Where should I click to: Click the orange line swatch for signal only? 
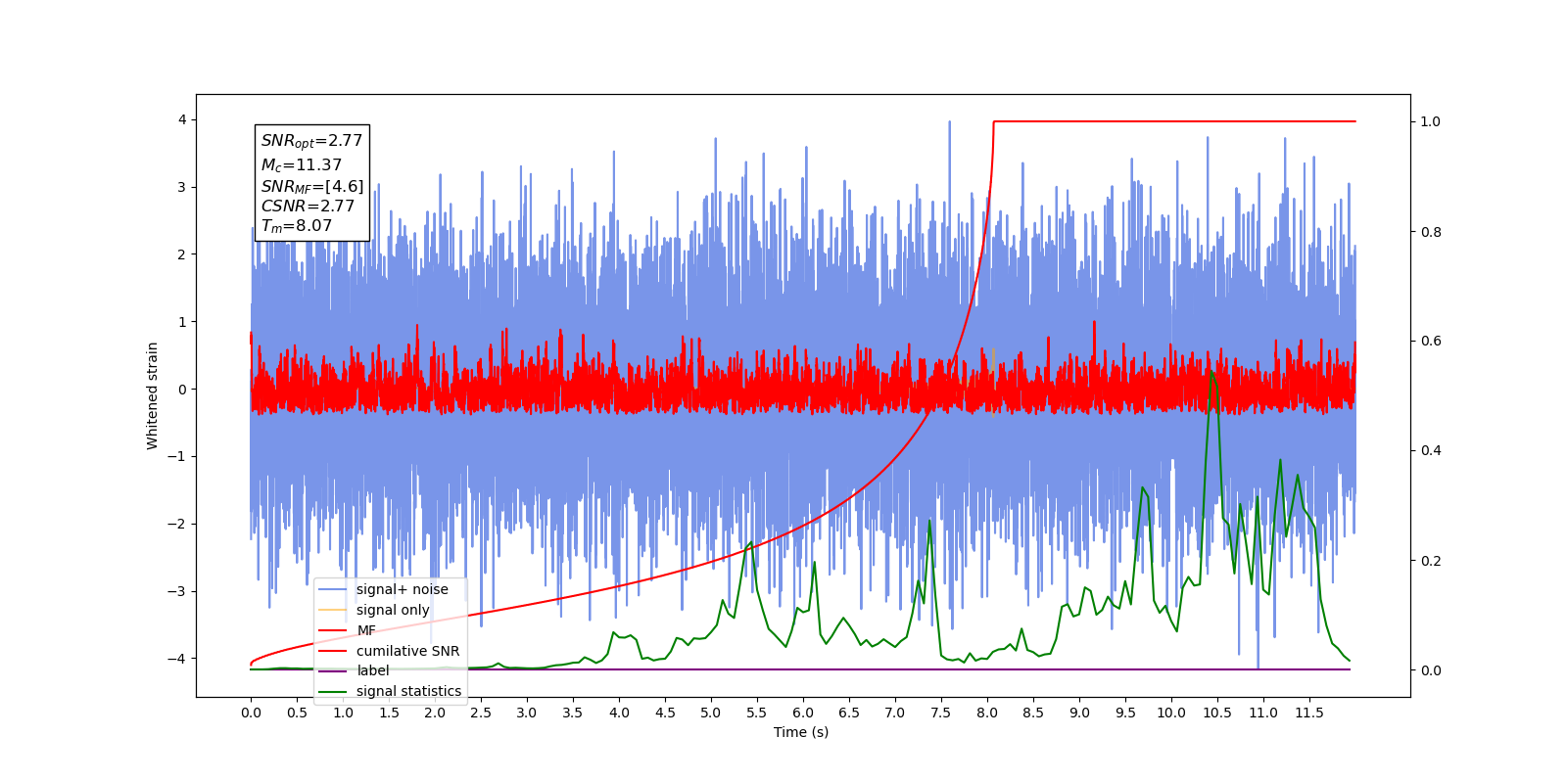[333, 610]
